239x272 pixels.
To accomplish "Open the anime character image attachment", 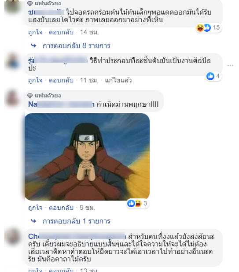I will tap(87, 157).
